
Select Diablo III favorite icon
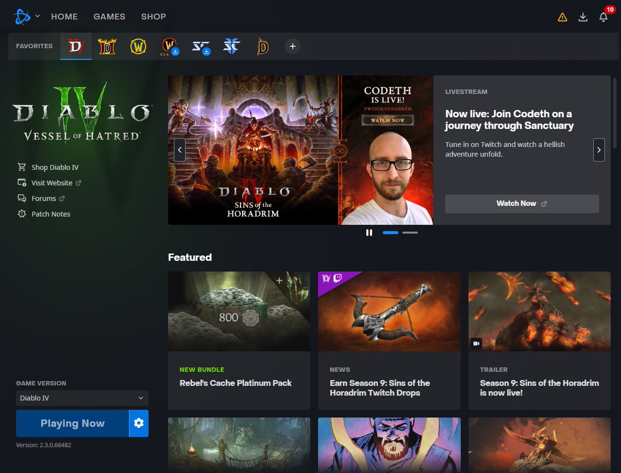click(x=263, y=46)
